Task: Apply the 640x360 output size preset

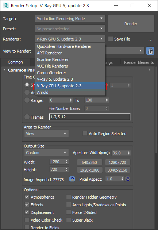Action: click(x=89, y=162)
